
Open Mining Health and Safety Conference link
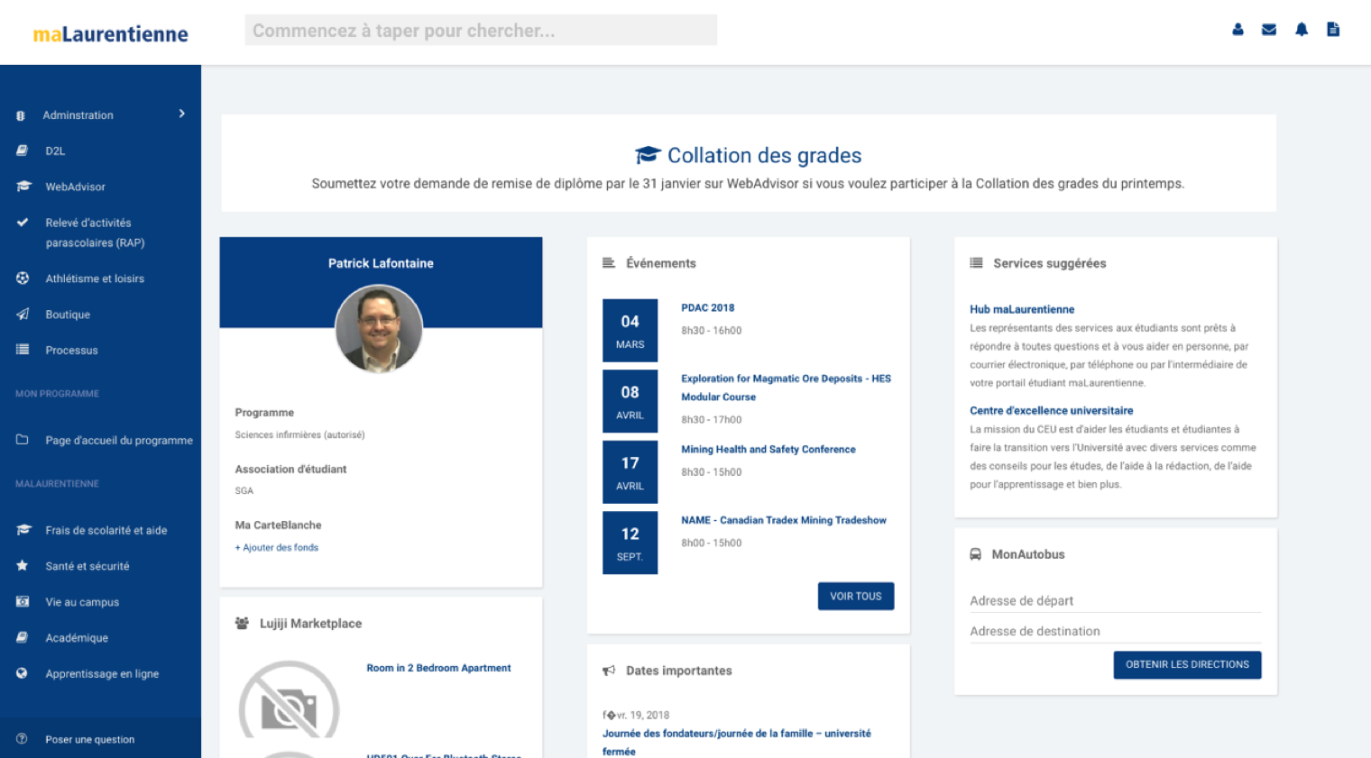pyautogui.click(x=768, y=449)
